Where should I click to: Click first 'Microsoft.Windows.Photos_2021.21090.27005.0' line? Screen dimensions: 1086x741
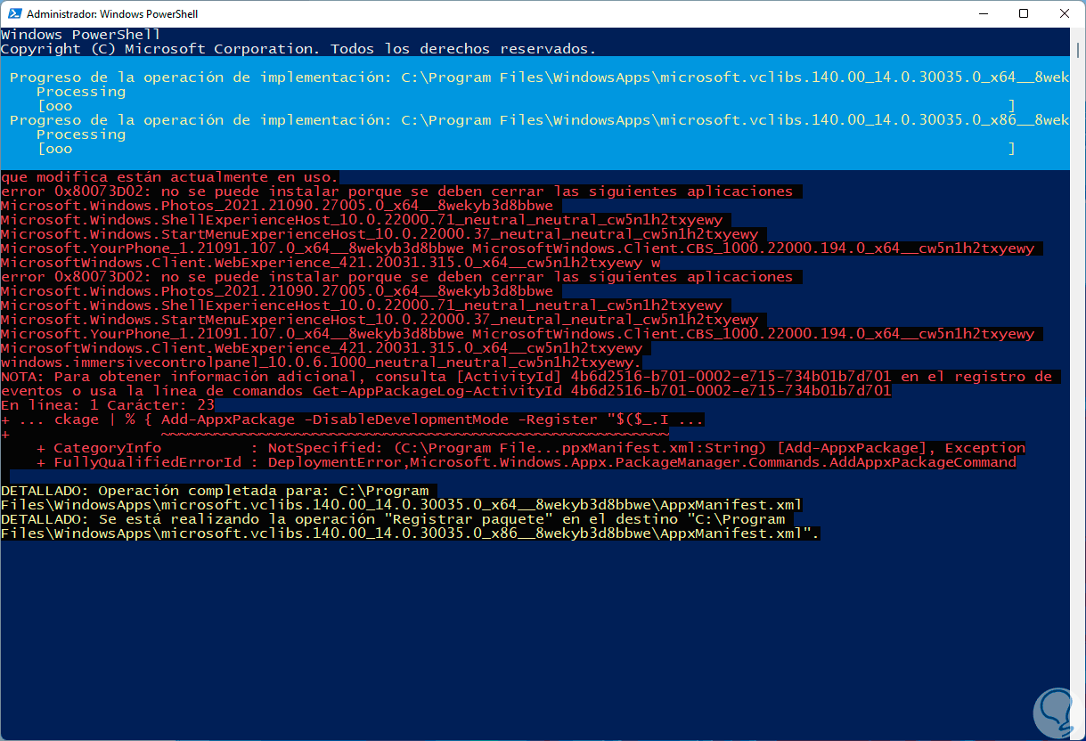[x=277, y=206]
